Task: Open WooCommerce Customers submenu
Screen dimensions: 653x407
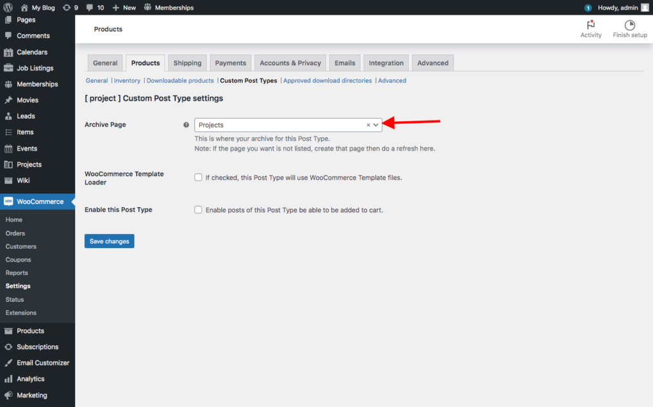Action: 21,247
